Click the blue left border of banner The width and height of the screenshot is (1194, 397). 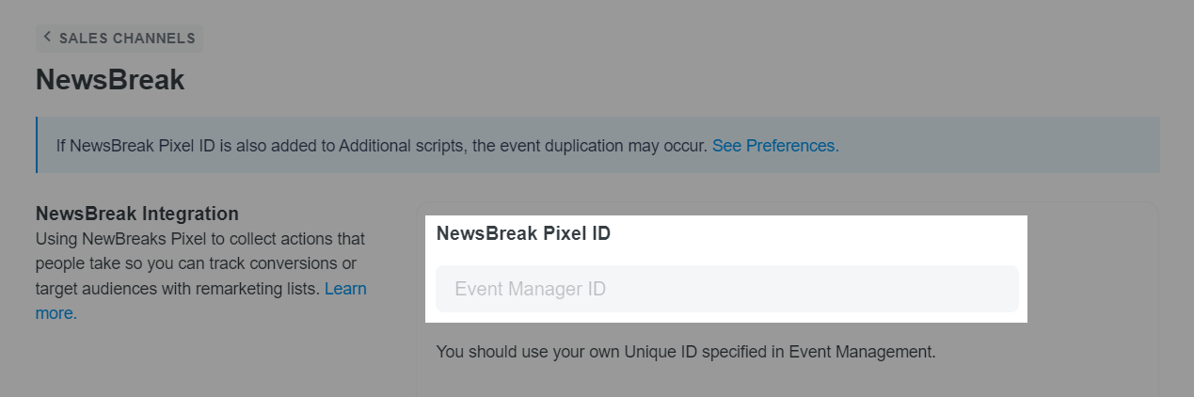pos(37,145)
